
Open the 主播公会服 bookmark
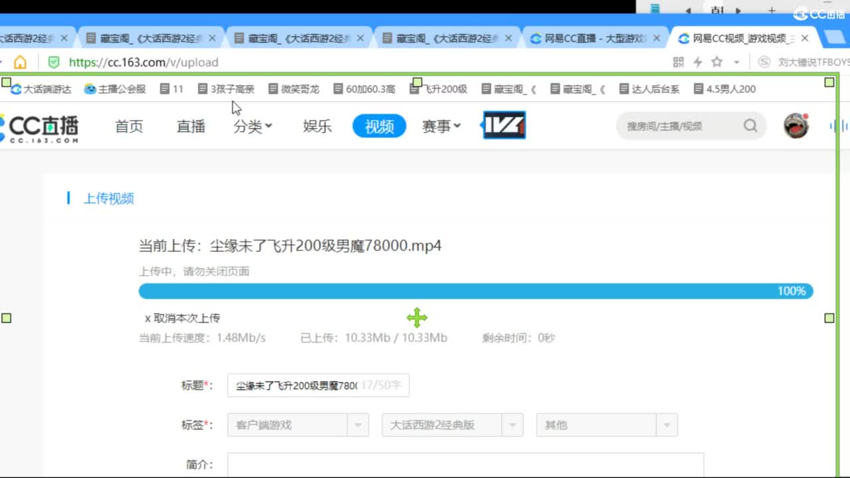click(115, 89)
